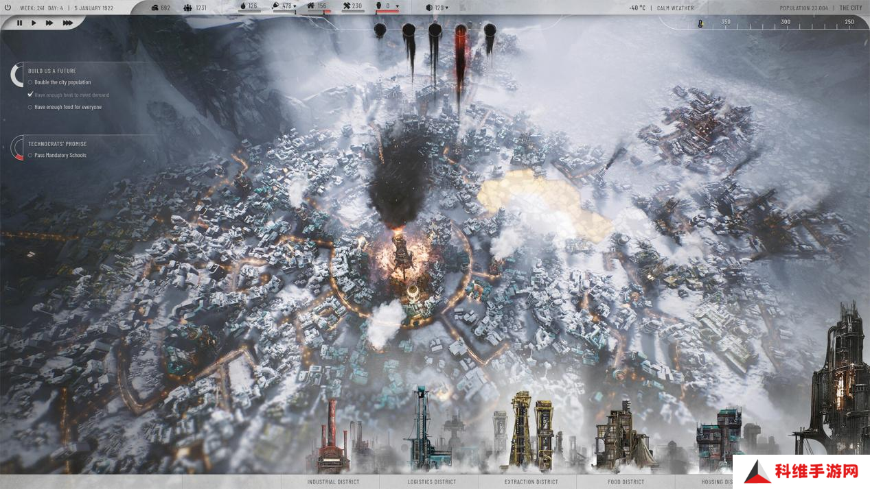Click the -40 °C temperature readout
The width and height of the screenshot is (870, 489).
point(637,8)
